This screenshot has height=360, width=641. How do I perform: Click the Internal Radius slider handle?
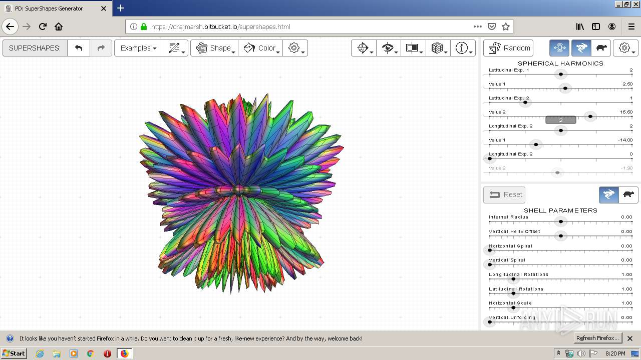point(561,221)
